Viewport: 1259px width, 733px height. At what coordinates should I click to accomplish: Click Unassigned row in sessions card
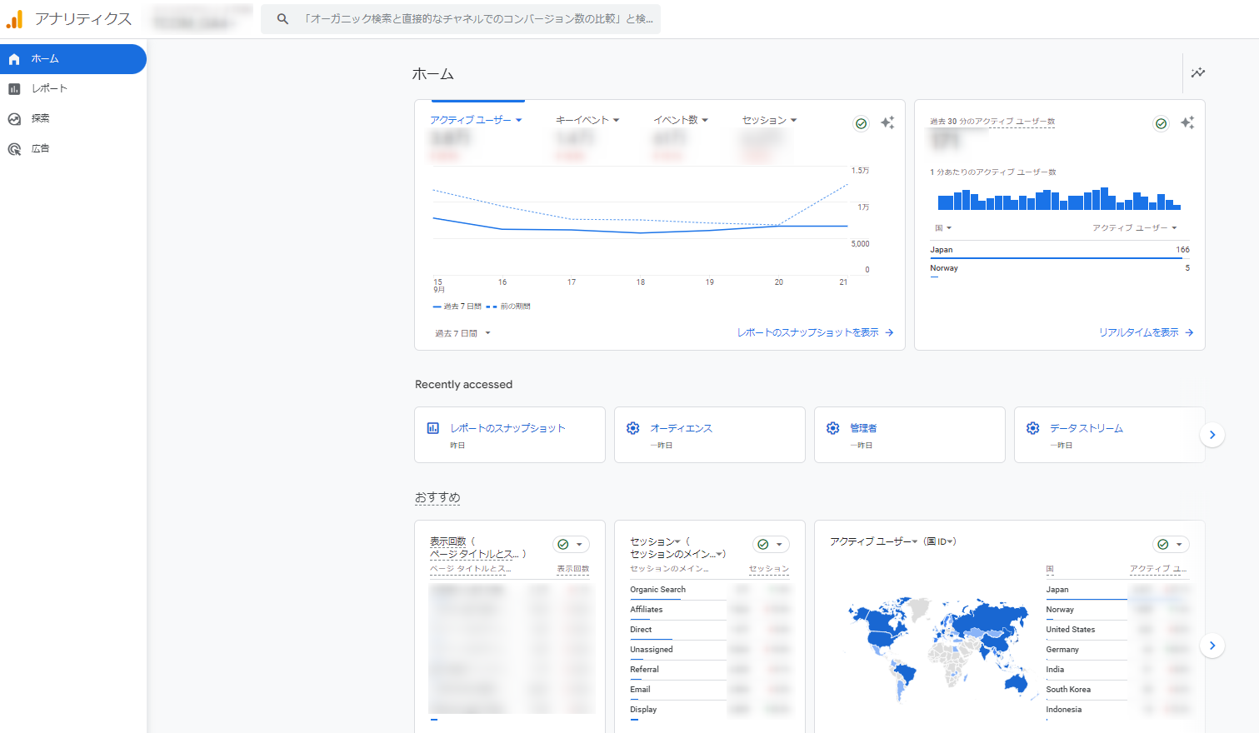pyautogui.click(x=710, y=650)
